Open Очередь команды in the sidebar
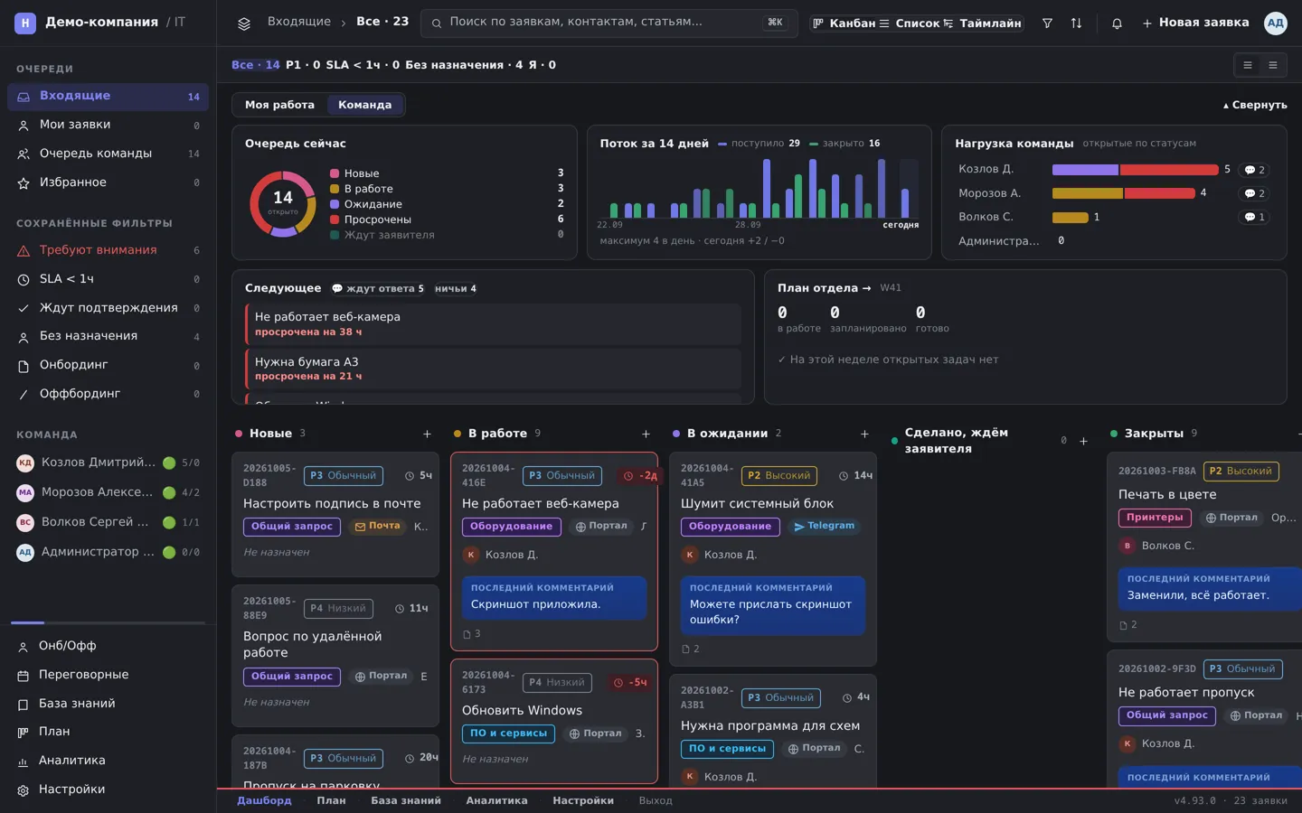The image size is (1302, 813). coord(108,154)
